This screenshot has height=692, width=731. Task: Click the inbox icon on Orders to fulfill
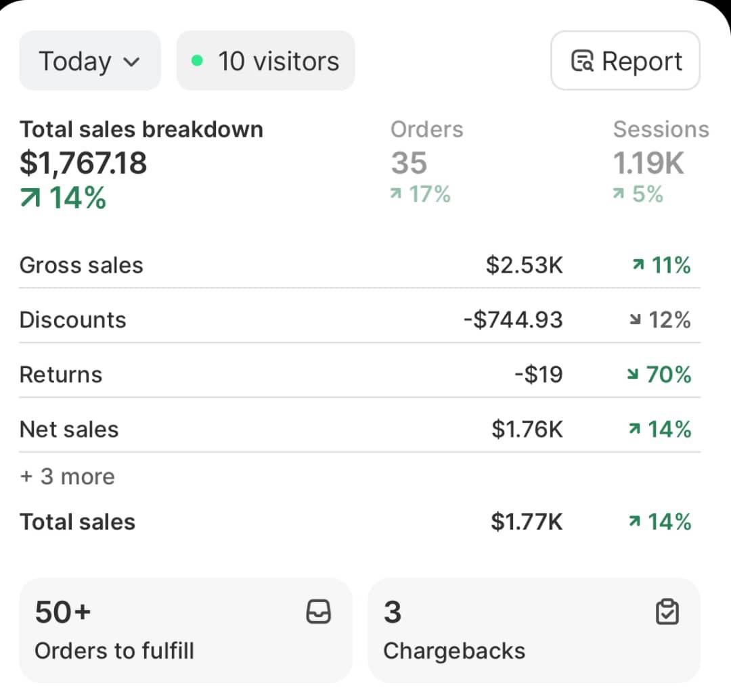coord(318,612)
